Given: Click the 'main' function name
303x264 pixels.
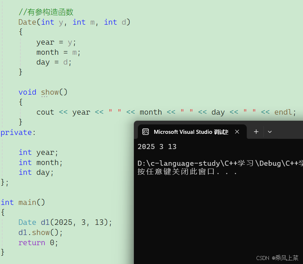Looking at the screenshot, I should (x=27, y=202).
